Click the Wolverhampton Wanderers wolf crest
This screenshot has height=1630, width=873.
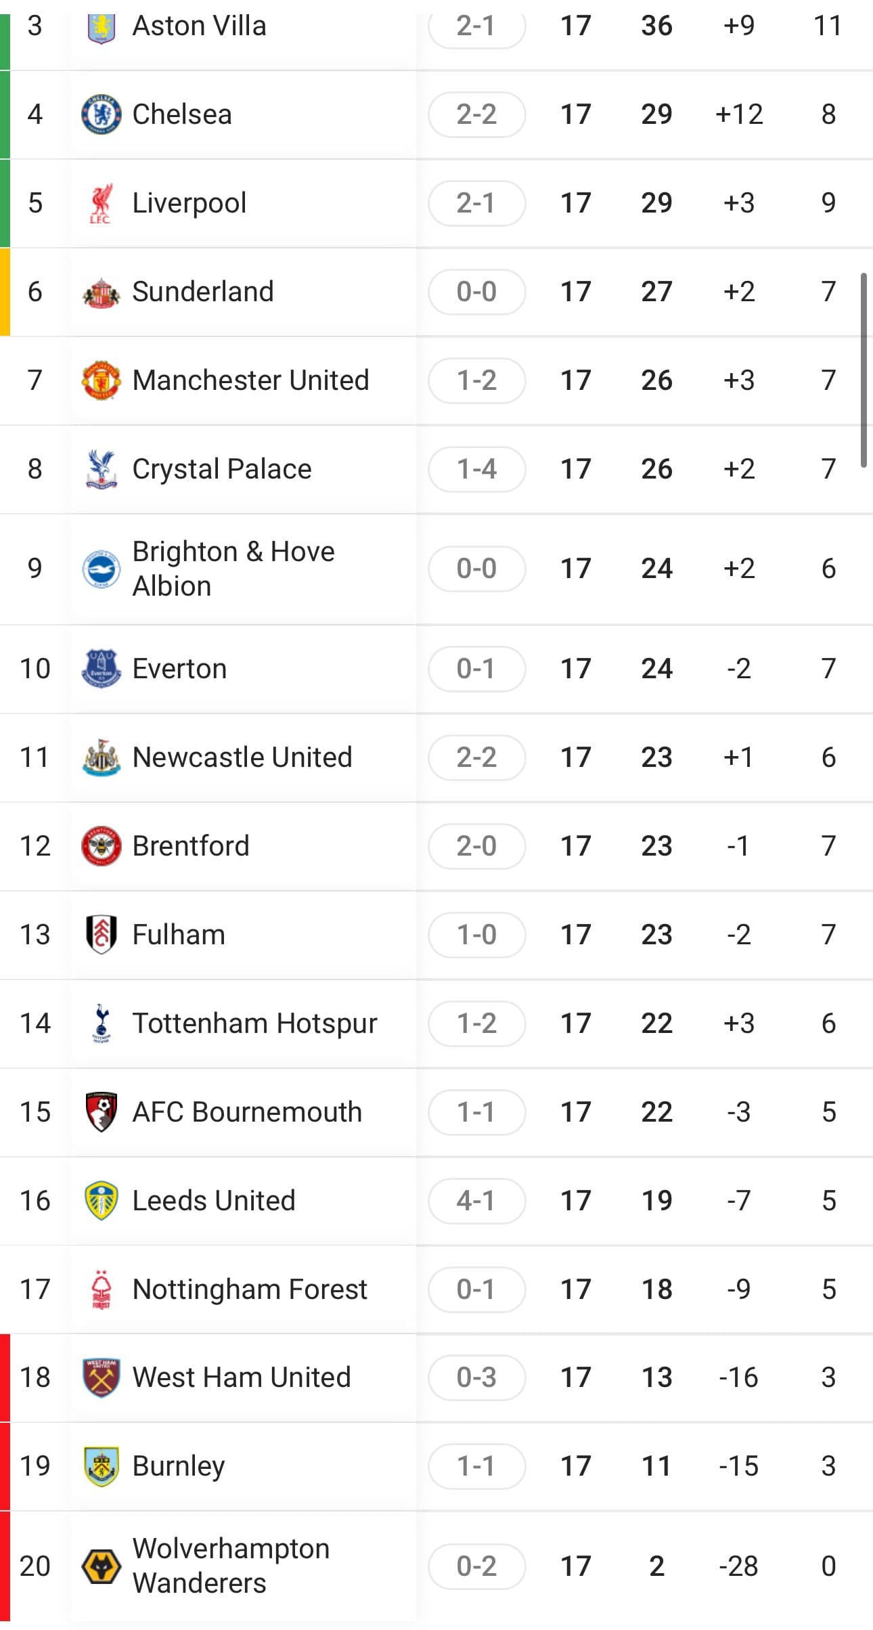pyautogui.click(x=102, y=1566)
